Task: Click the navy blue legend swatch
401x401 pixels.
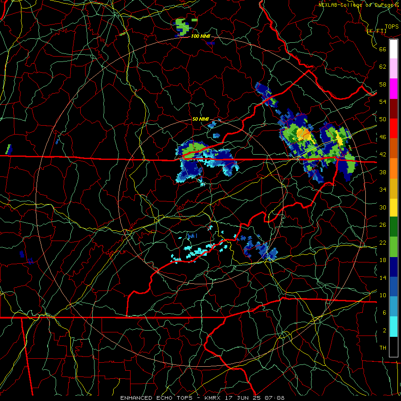Action: tap(393, 267)
